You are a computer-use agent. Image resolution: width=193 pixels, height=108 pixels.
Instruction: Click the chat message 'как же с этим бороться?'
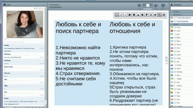tap(13, 57)
